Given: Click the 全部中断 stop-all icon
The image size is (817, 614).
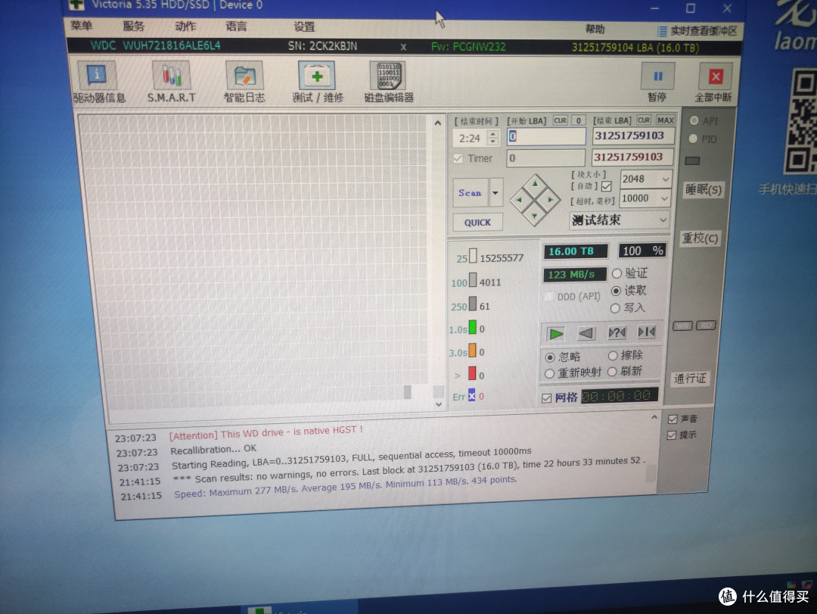Looking at the screenshot, I should pos(716,77).
